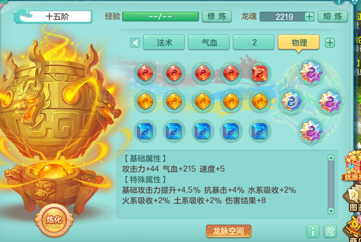Click the 修炼 button
Image resolution: width=361 pixels, height=242 pixels.
(217, 17)
